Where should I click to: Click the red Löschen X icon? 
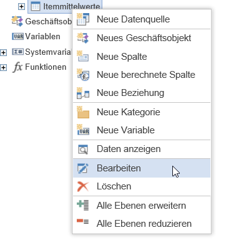point(83,186)
